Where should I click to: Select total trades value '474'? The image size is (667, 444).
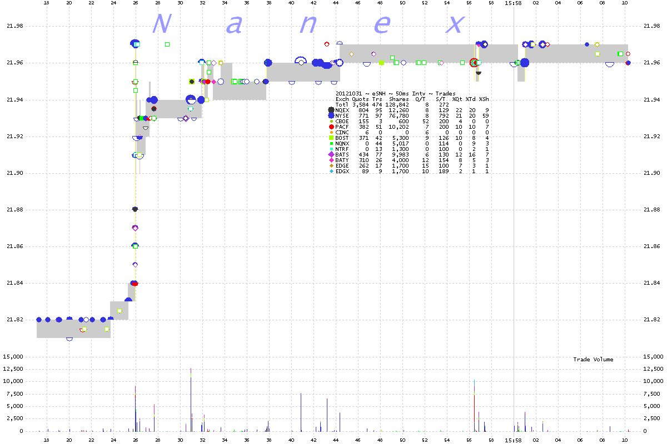(376, 104)
